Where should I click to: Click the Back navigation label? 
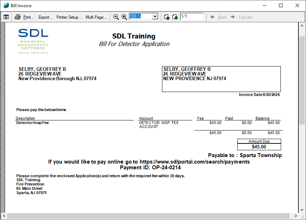[x=222, y=17]
